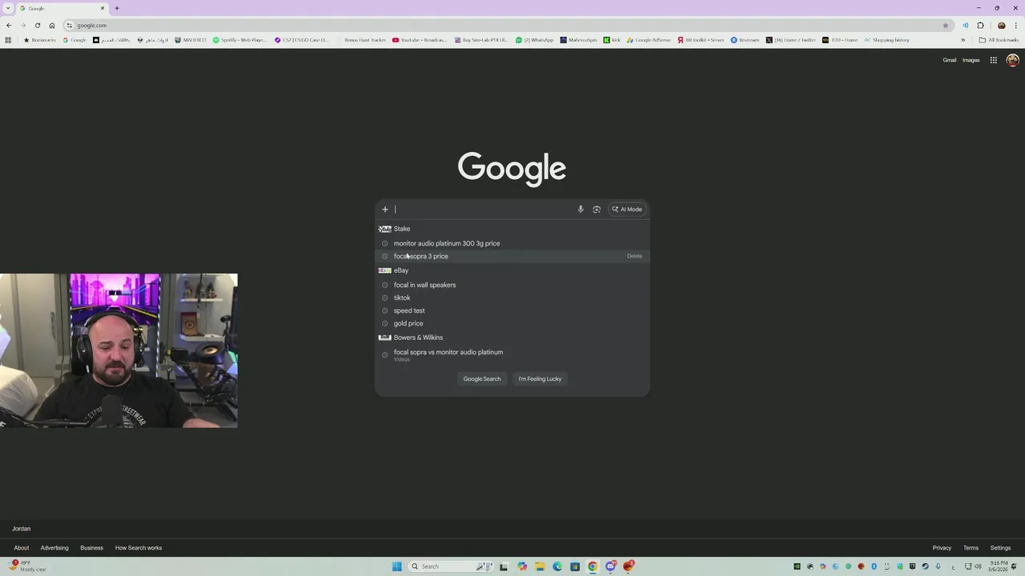The height and width of the screenshot is (576, 1025).
Task: Select the Stake suggestion
Action: pos(512,229)
